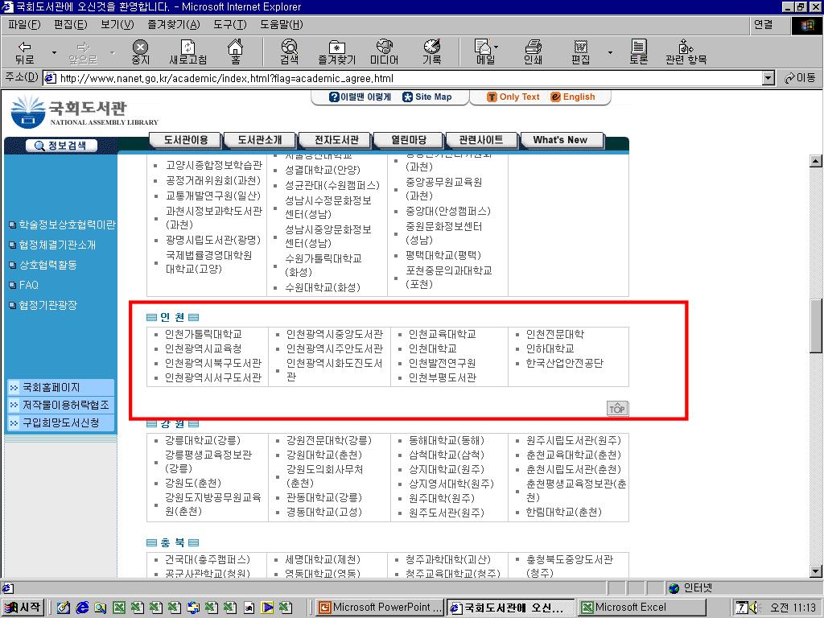Screen dimensions: 824x618
Task: Click the 국회홈페이지 sidebar button
Action: coord(60,387)
